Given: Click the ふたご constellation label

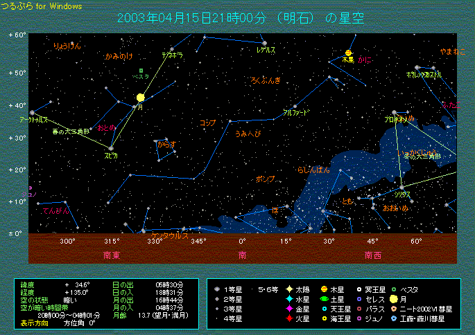Looking at the screenshot, I should coord(451,105).
